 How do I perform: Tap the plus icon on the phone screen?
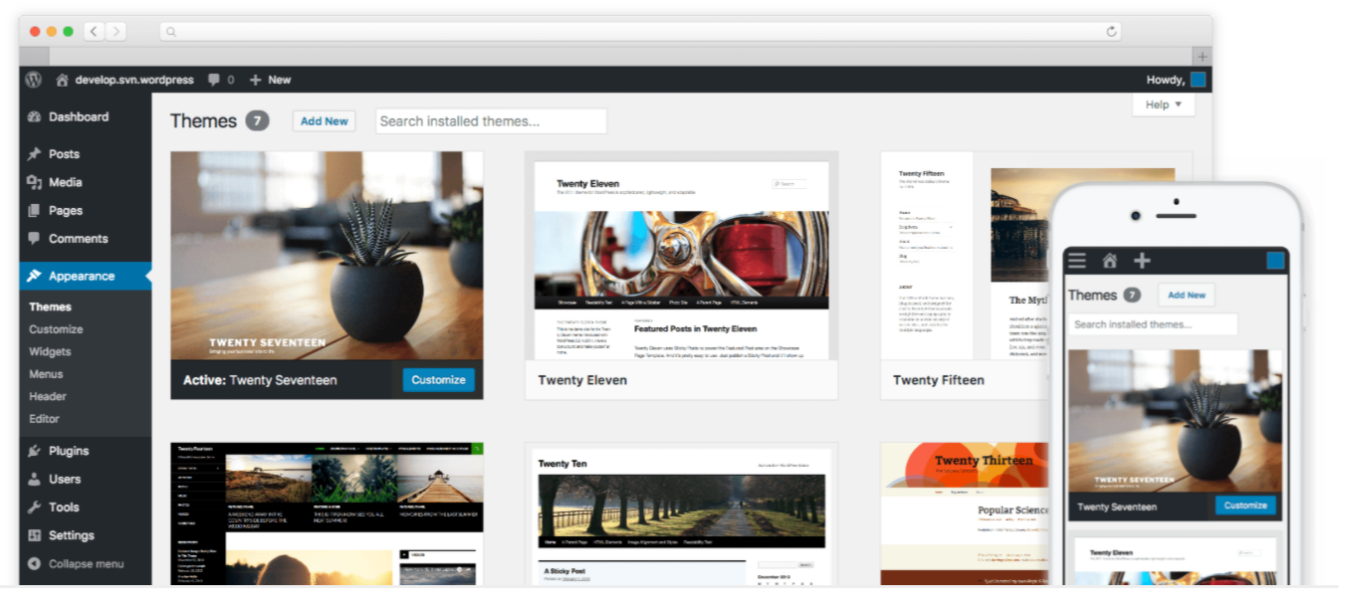point(1142,261)
